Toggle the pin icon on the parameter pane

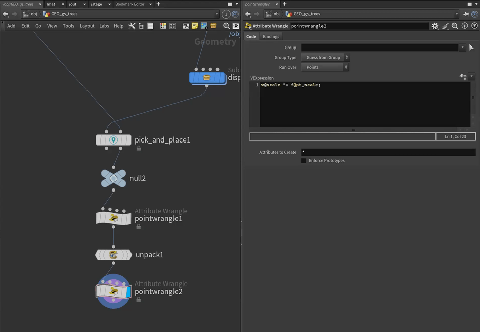[x=466, y=14]
